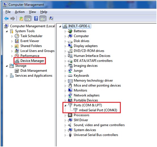Toggle the Show/Hide Action Pane icon
Screen dimensions: 157x147
coord(43,19)
